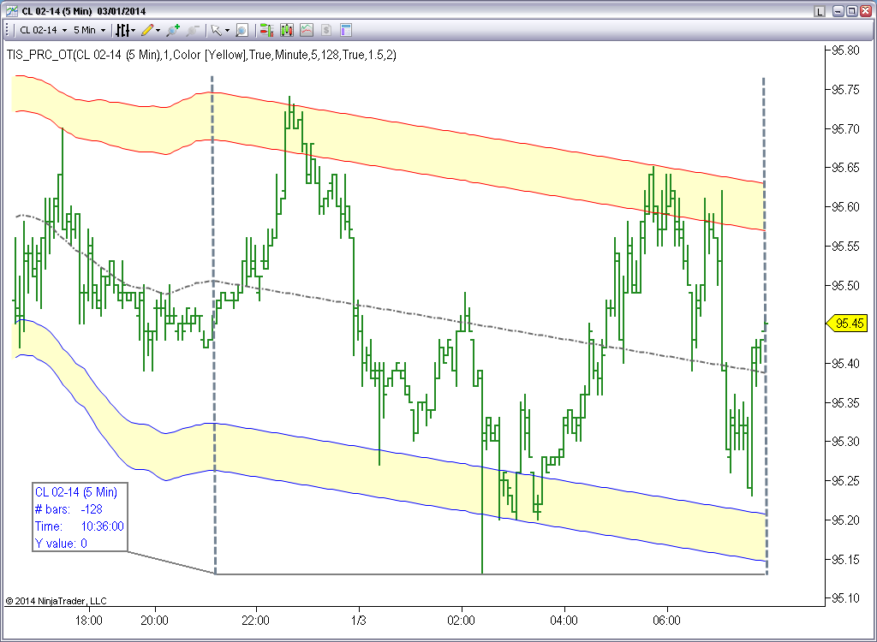Image resolution: width=877 pixels, height=642 pixels.
Task: Select the Drawing tools pencil icon
Action: tap(147, 30)
